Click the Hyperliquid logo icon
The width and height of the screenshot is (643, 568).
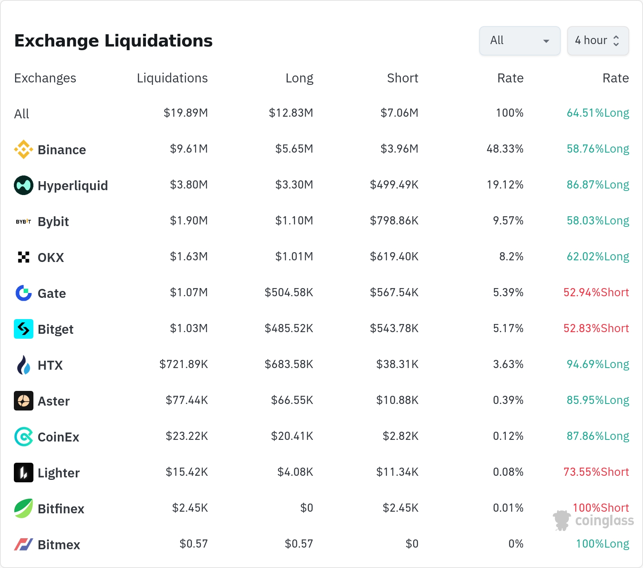(x=24, y=185)
